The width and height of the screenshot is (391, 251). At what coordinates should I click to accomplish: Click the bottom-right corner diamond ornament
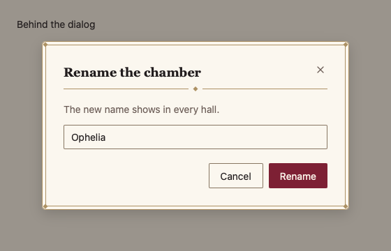coord(346,206)
